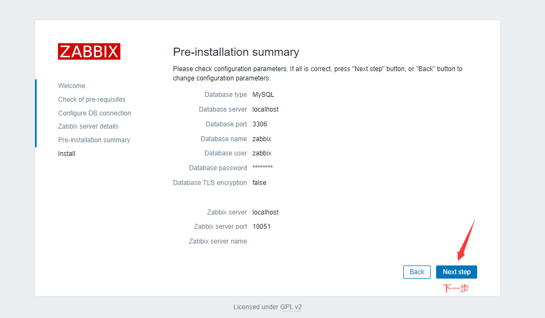The width and height of the screenshot is (545, 318).
Task: Click the Database server localhost value
Action: (265, 109)
